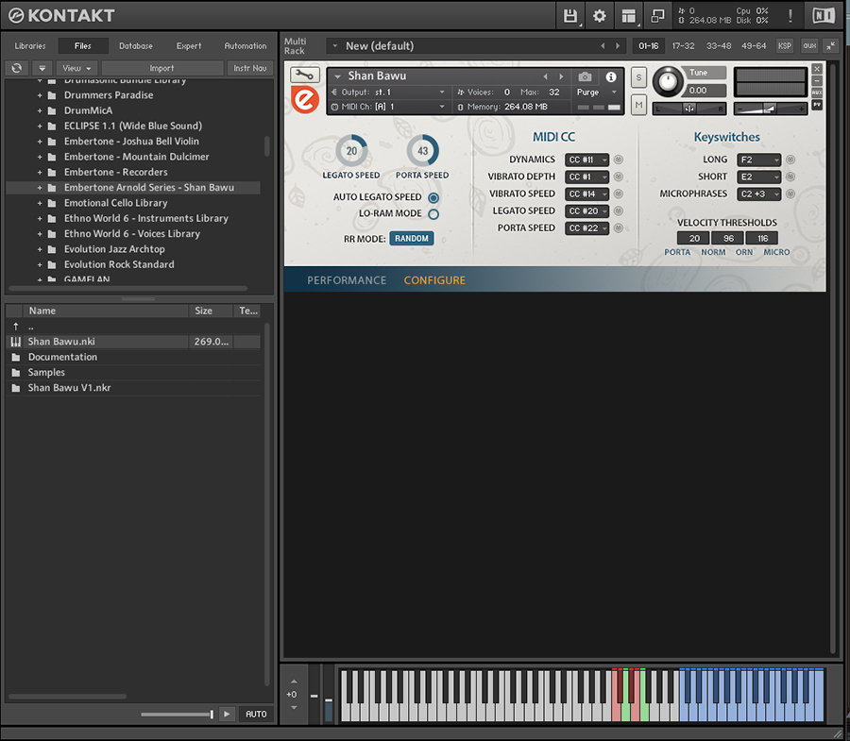Open the Output st.1 dropdown
Viewport: 850px width, 741px height.
coord(388,93)
